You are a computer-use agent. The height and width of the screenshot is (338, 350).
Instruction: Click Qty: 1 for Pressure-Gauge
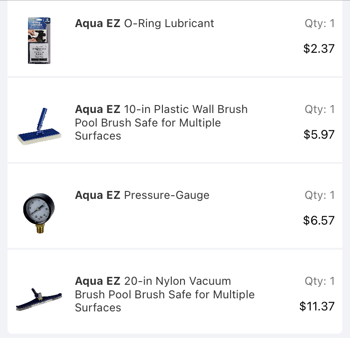tap(320, 195)
